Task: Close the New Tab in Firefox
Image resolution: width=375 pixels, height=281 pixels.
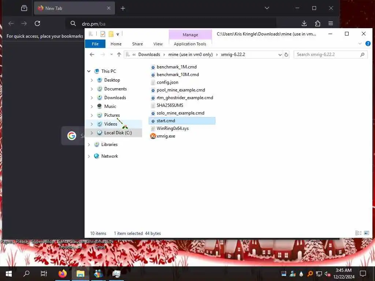Action: coord(108,8)
